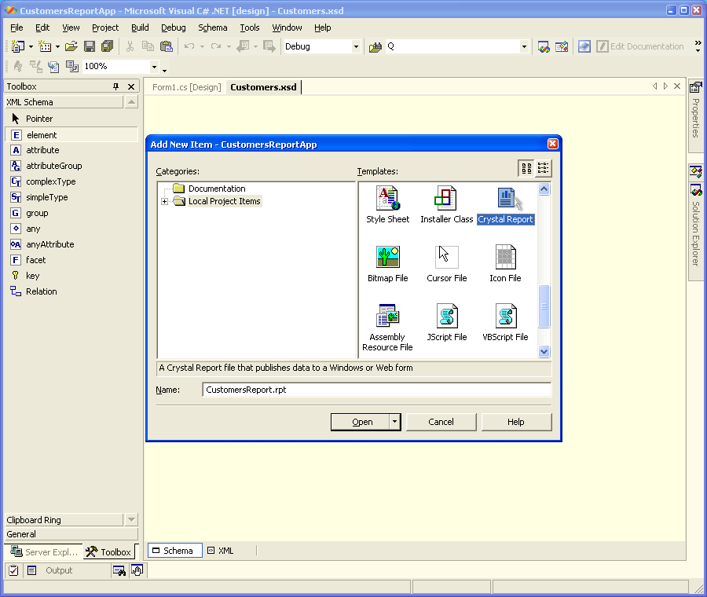Viewport: 707px width, 597px height.
Task: Select the VBScript File template icon
Action: (x=505, y=317)
